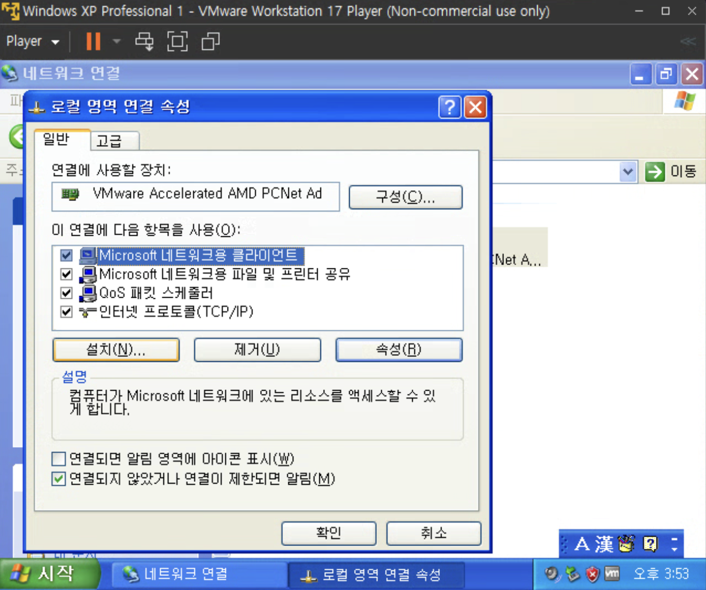Enable 연결되면 알림 영역에 아이콘 표시
The image size is (706, 590).
[x=59, y=459]
